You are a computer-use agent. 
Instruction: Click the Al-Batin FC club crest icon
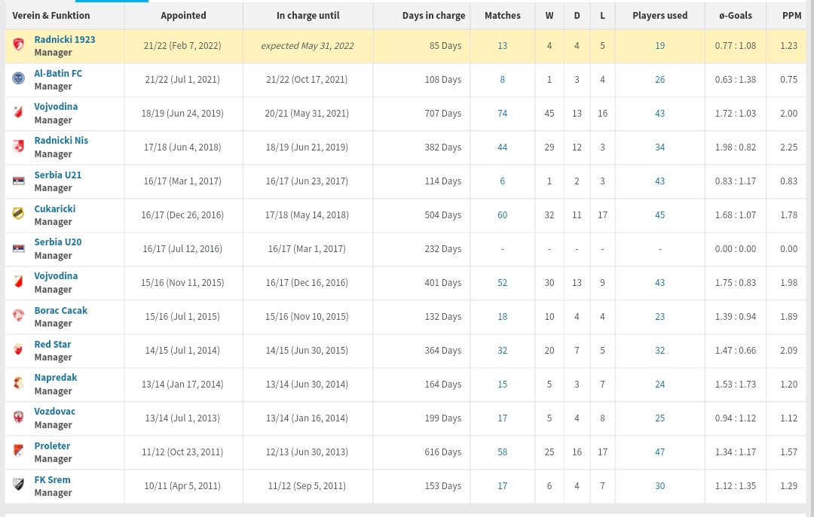coord(18,79)
